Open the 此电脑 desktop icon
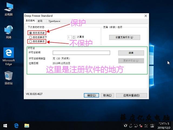Image resolution: width=173 pixels, height=130 pixels. 9,9
